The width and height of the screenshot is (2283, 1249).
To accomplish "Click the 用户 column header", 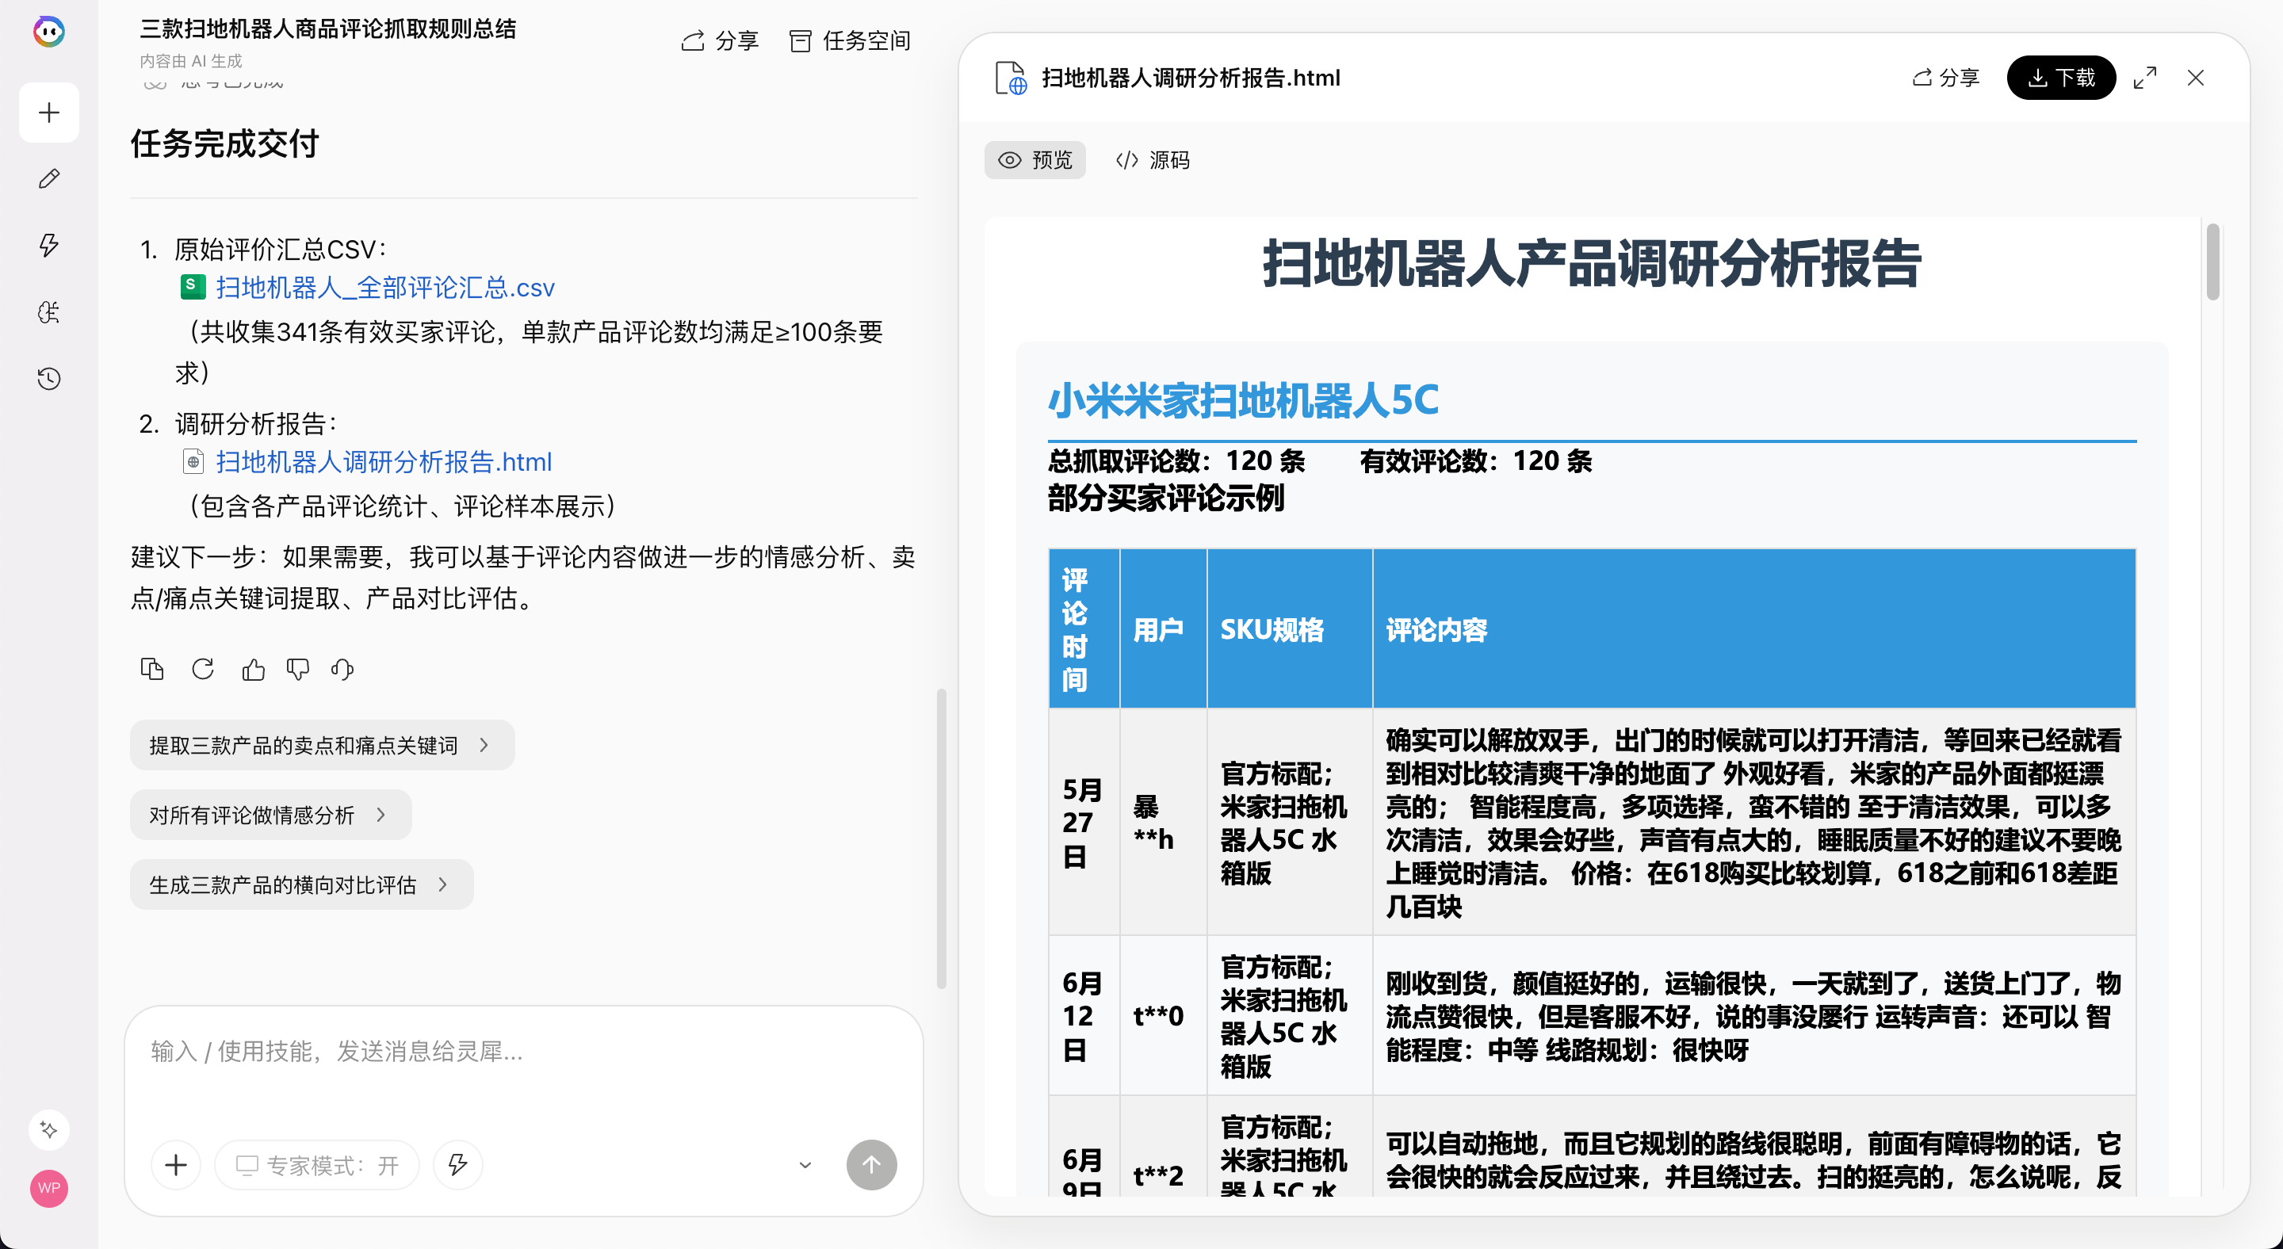I will pos(1163,629).
